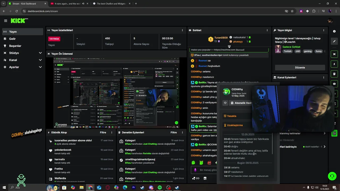The width and height of the screenshot is (340, 191).
Task: Expand the Kanal sidebar section
Action: (x=40, y=60)
